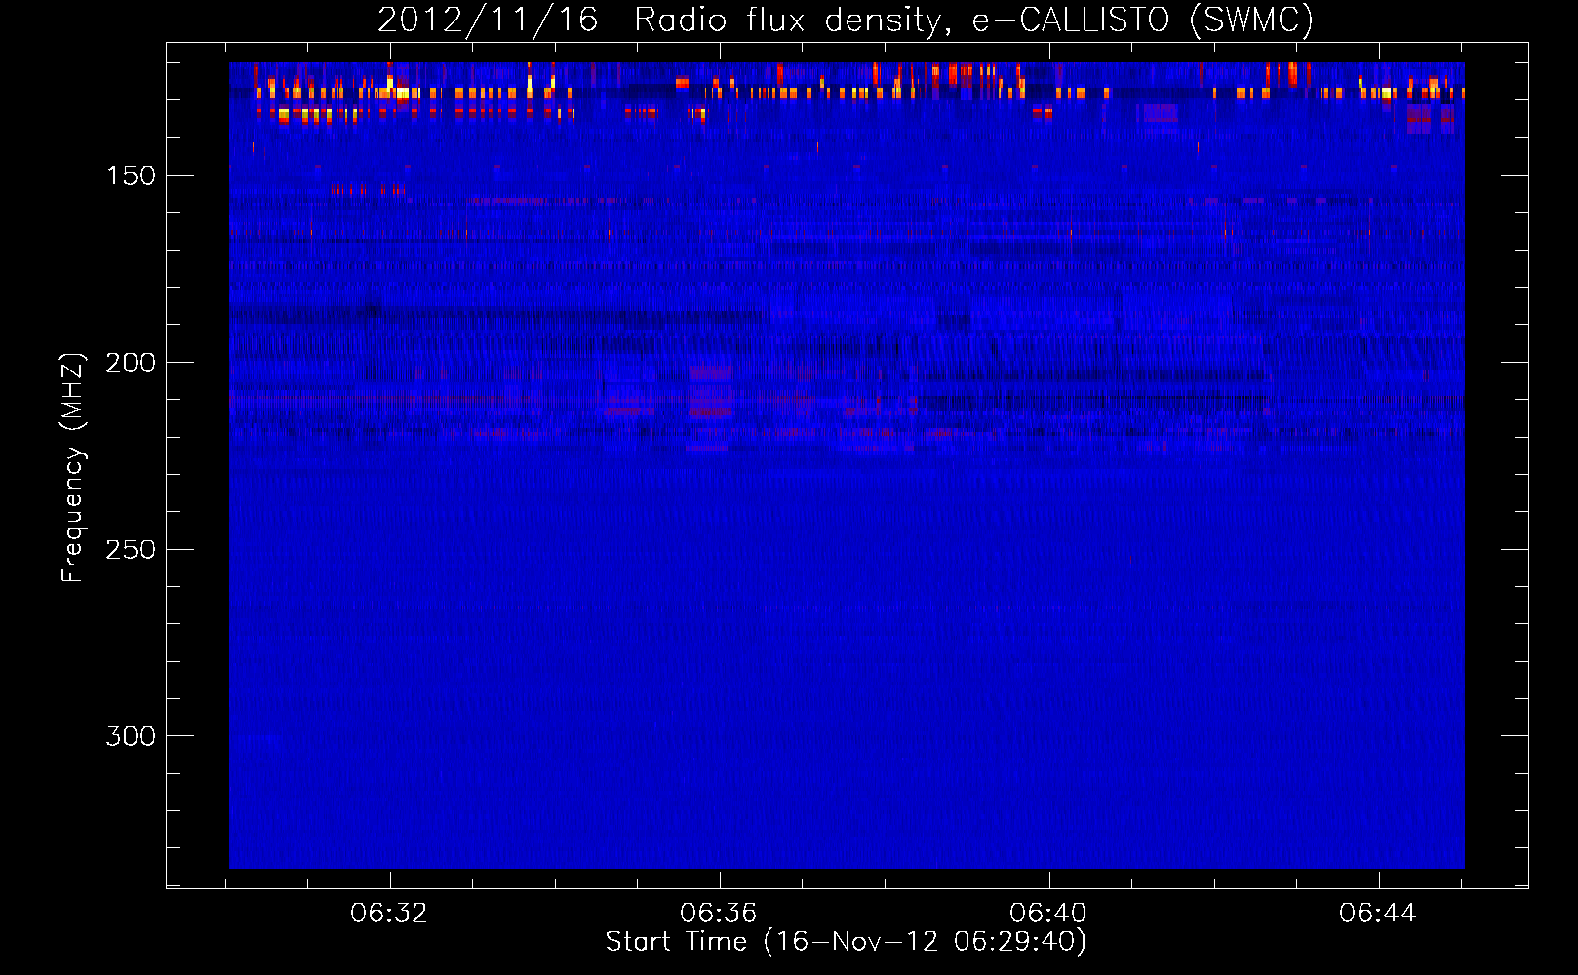Click the 200 frequency tick label
1578x975 pixels.
pyautogui.click(x=131, y=363)
